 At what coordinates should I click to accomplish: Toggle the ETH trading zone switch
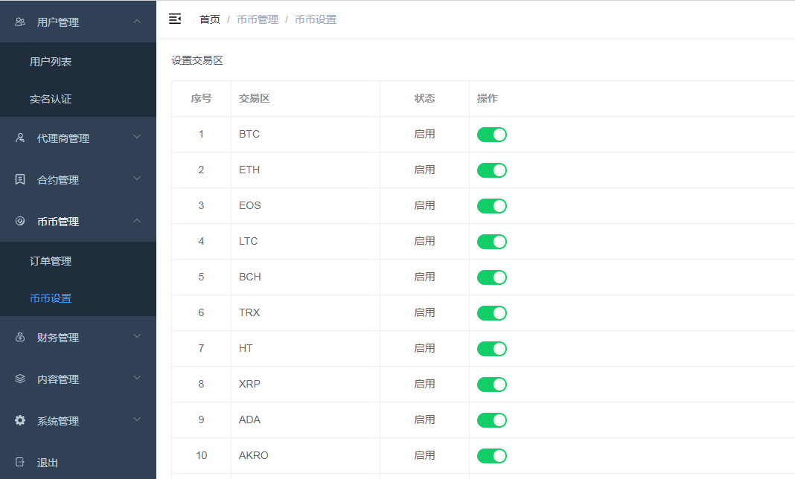click(492, 170)
